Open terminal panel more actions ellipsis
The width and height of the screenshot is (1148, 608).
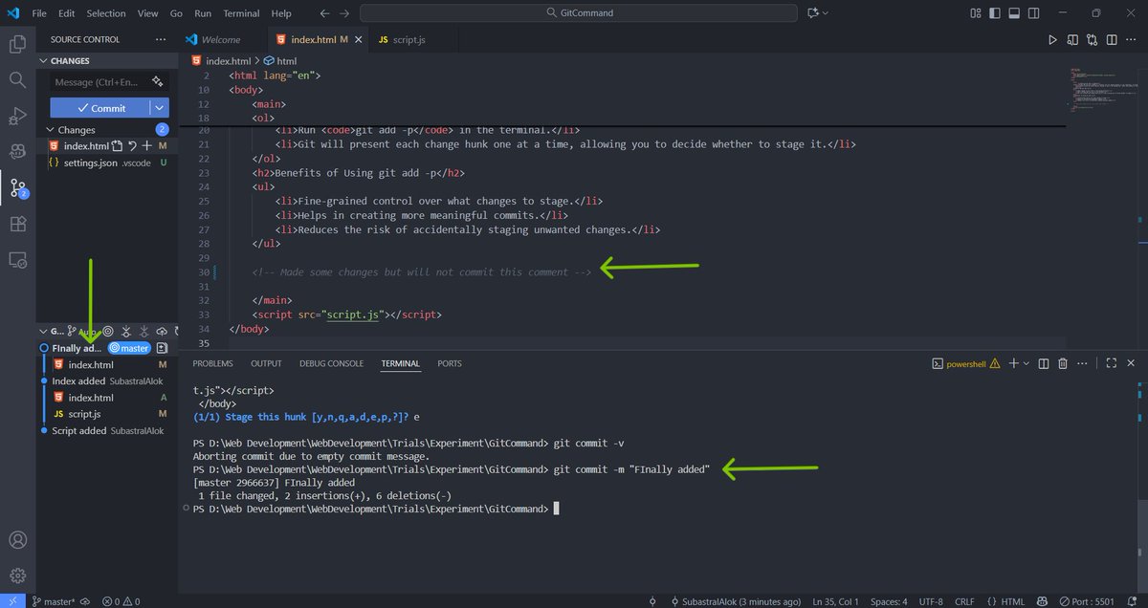1082,364
